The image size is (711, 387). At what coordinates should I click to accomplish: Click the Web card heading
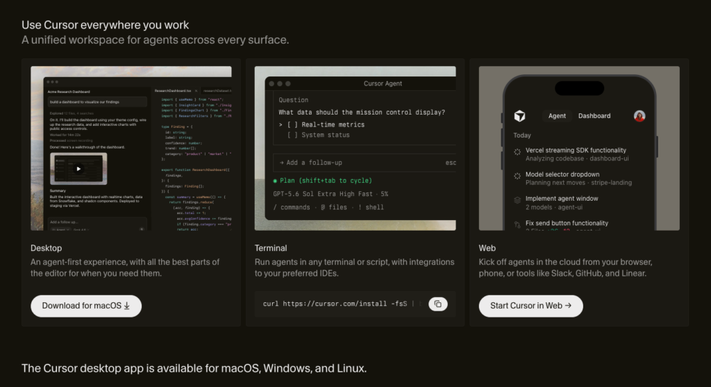[x=487, y=248]
